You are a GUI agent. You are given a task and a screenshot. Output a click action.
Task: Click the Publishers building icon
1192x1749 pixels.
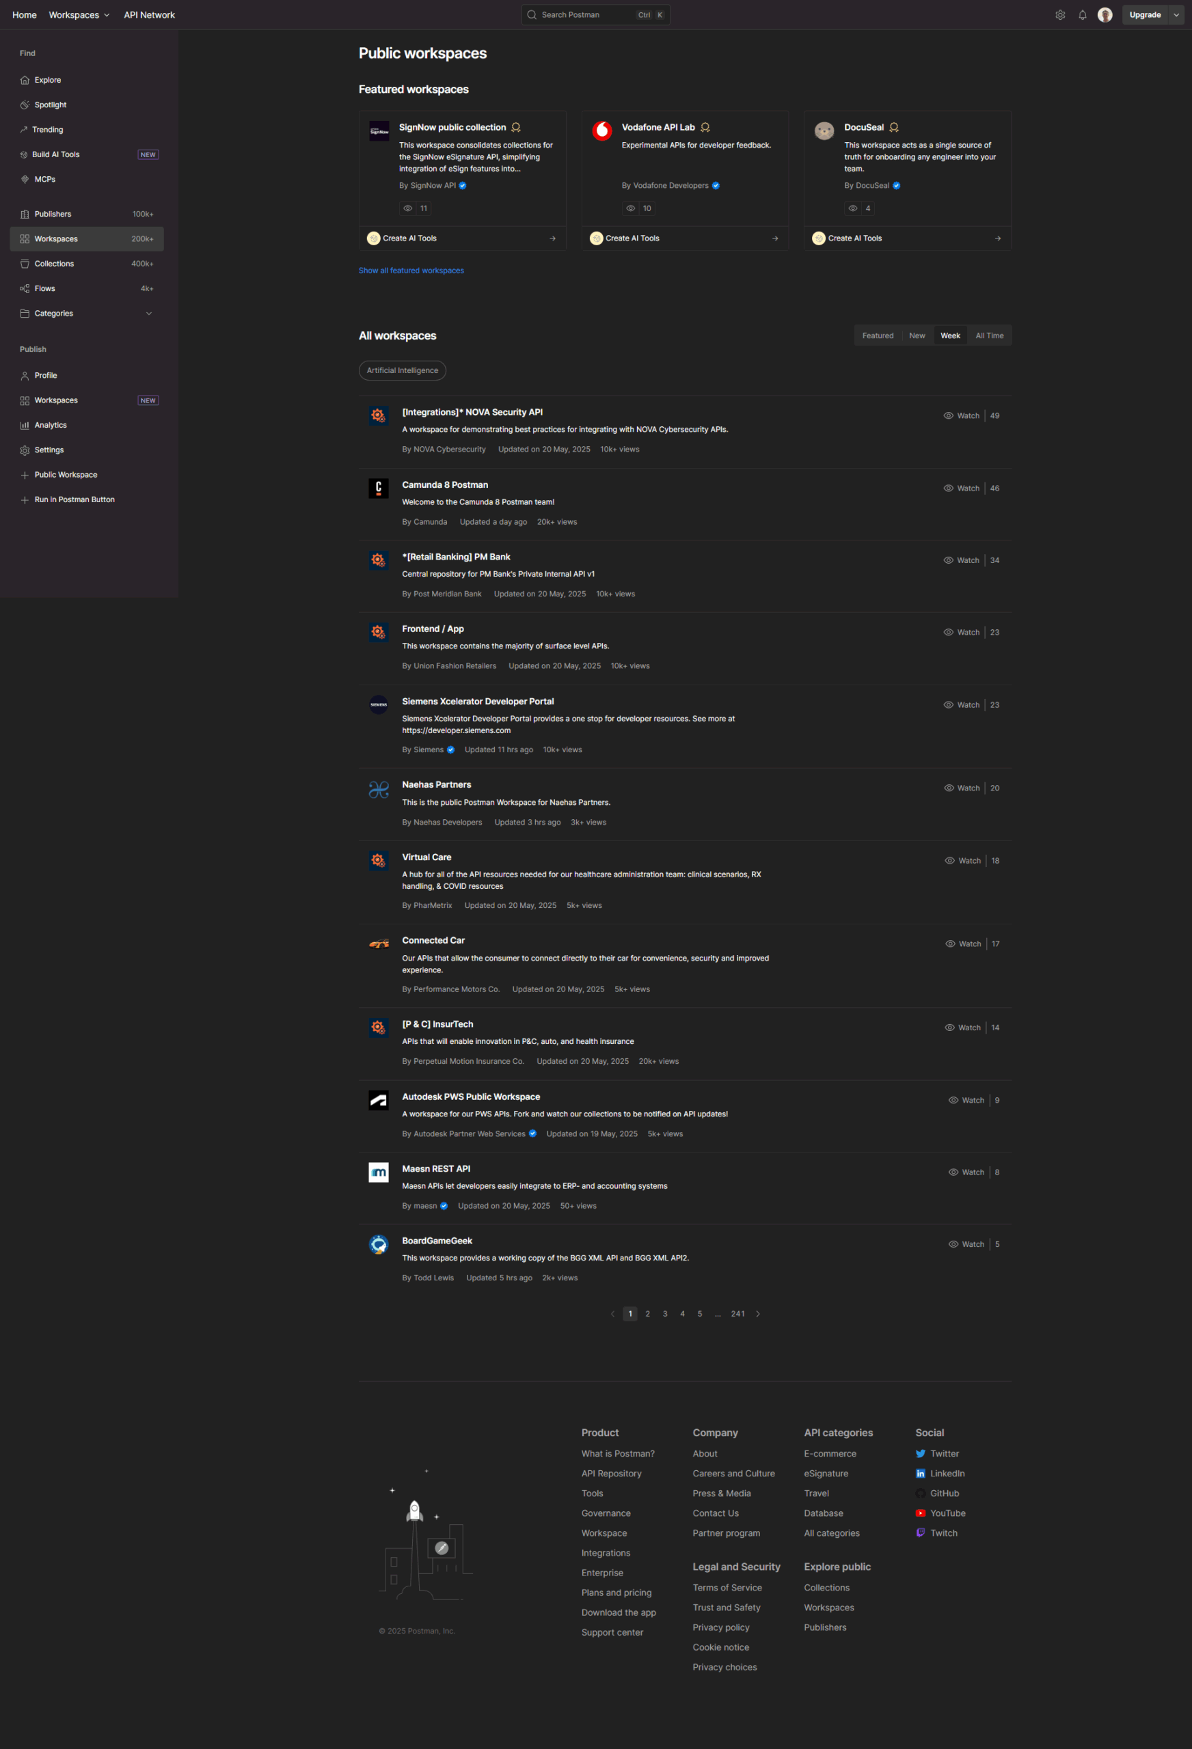coord(25,214)
